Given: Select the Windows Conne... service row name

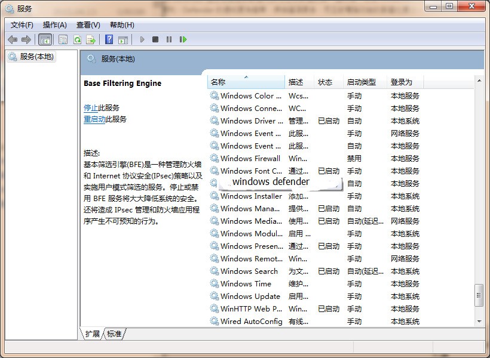Looking at the screenshot, I should click(x=251, y=109).
